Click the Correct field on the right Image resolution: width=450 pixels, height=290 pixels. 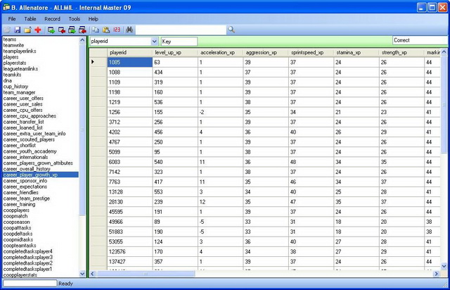tap(420, 41)
